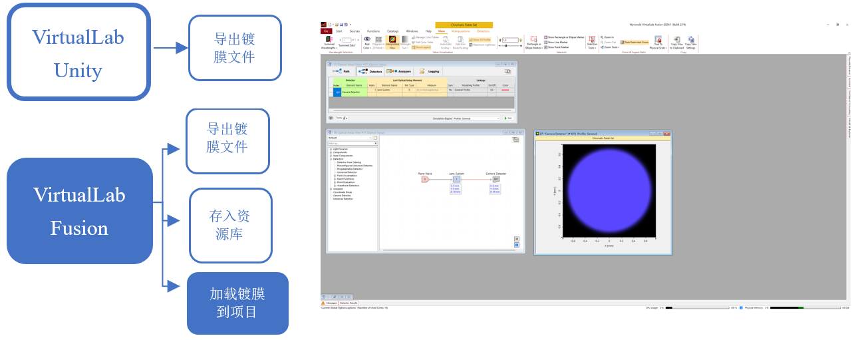Click the new-document icon beside Default dropdown
Screen dimensions: 856x340
(375, 138)
